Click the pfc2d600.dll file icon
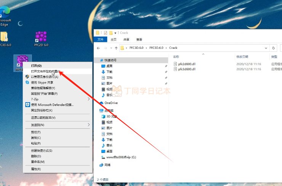The width and height of the screenshot is (282, 186). point(175,64)
